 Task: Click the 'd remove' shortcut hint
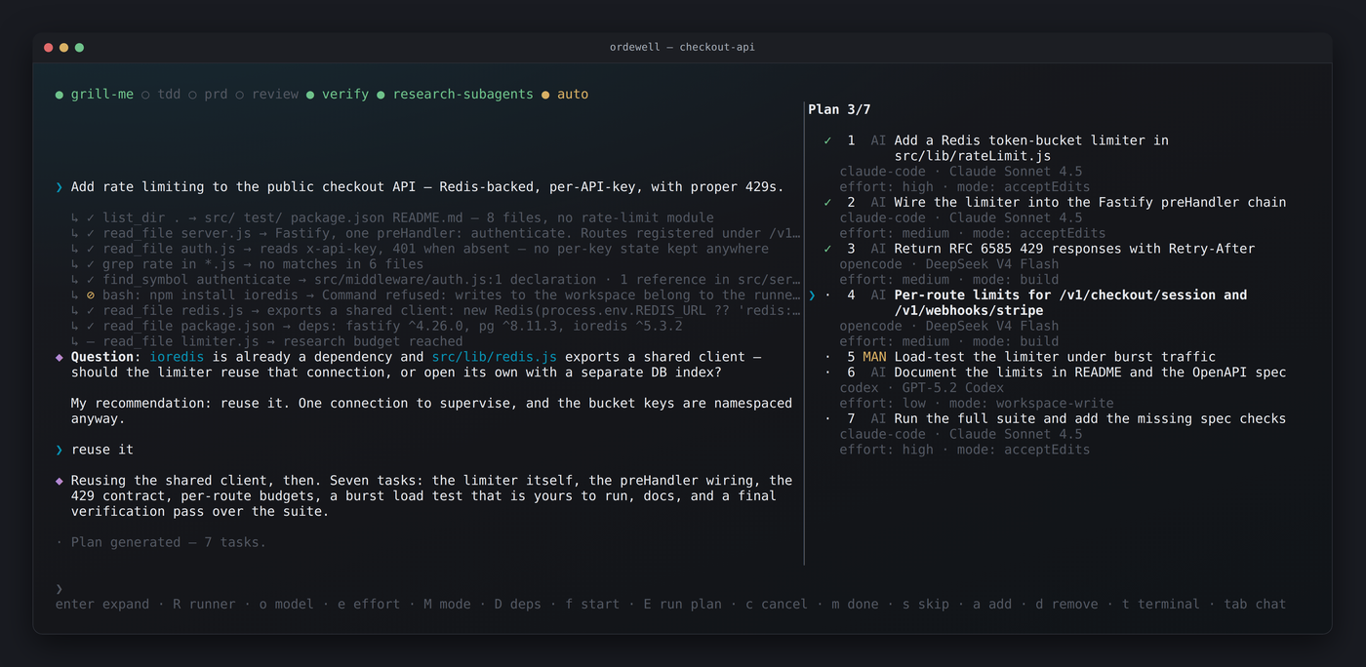tap(1066, 605)
